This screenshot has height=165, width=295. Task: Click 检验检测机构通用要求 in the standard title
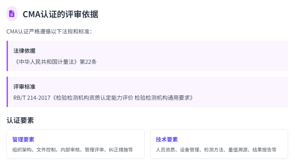coord(162,98)
